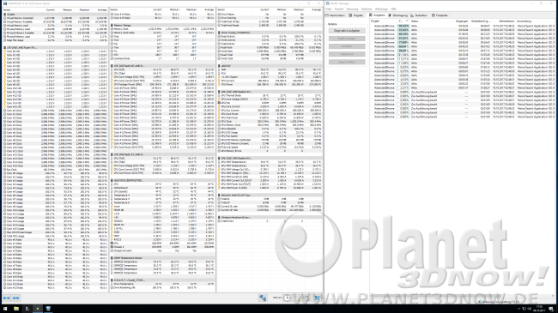
Task: Toggle the sort arrow on the progress column
Action: pos(407,21)
